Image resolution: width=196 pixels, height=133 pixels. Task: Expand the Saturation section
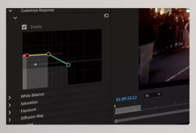(x=10, y=105)
